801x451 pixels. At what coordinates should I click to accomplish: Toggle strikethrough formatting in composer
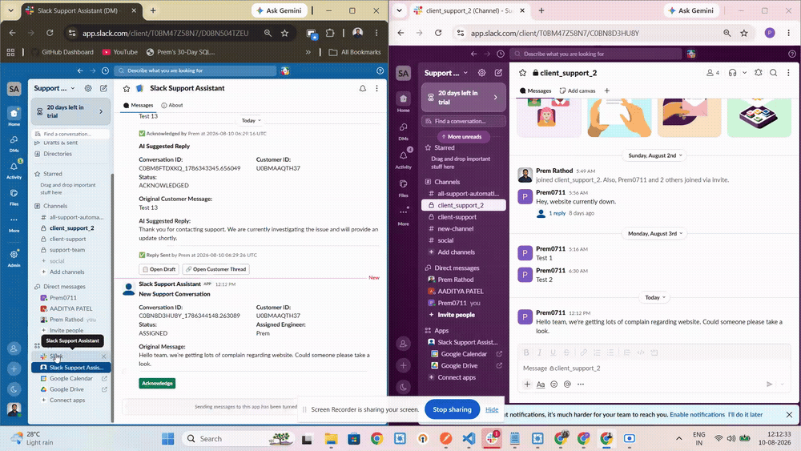[566, 352]
